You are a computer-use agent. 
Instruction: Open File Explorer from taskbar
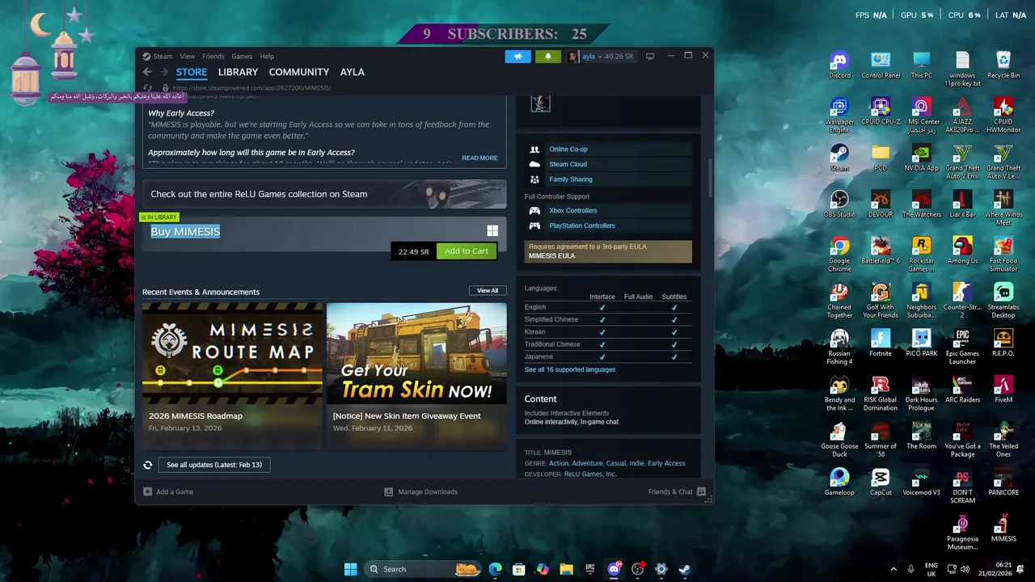(x=566, y=569)
